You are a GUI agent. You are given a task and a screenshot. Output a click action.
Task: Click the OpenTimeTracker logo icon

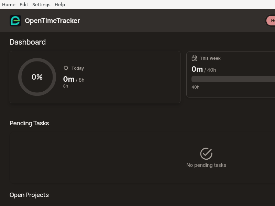click(15, 21)
